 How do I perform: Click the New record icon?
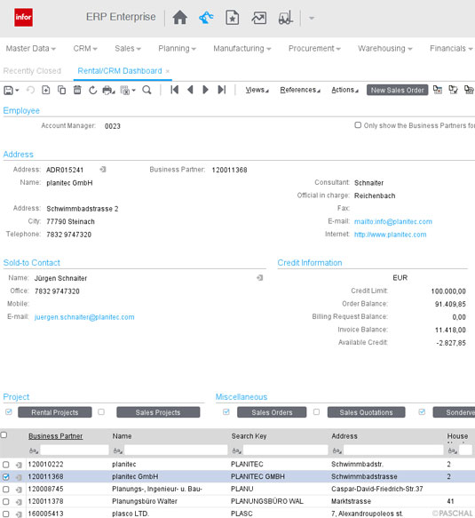46,90
